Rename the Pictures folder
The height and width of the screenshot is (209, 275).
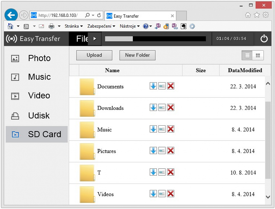pos(162,151)
